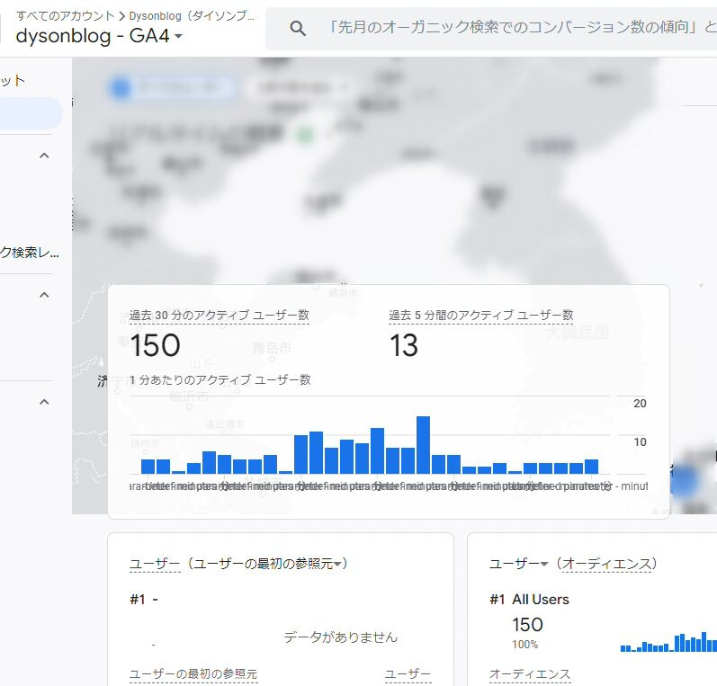Click the ユーザー metric label in first card
The width and height of the screenshot is (717, 686).
155,564
